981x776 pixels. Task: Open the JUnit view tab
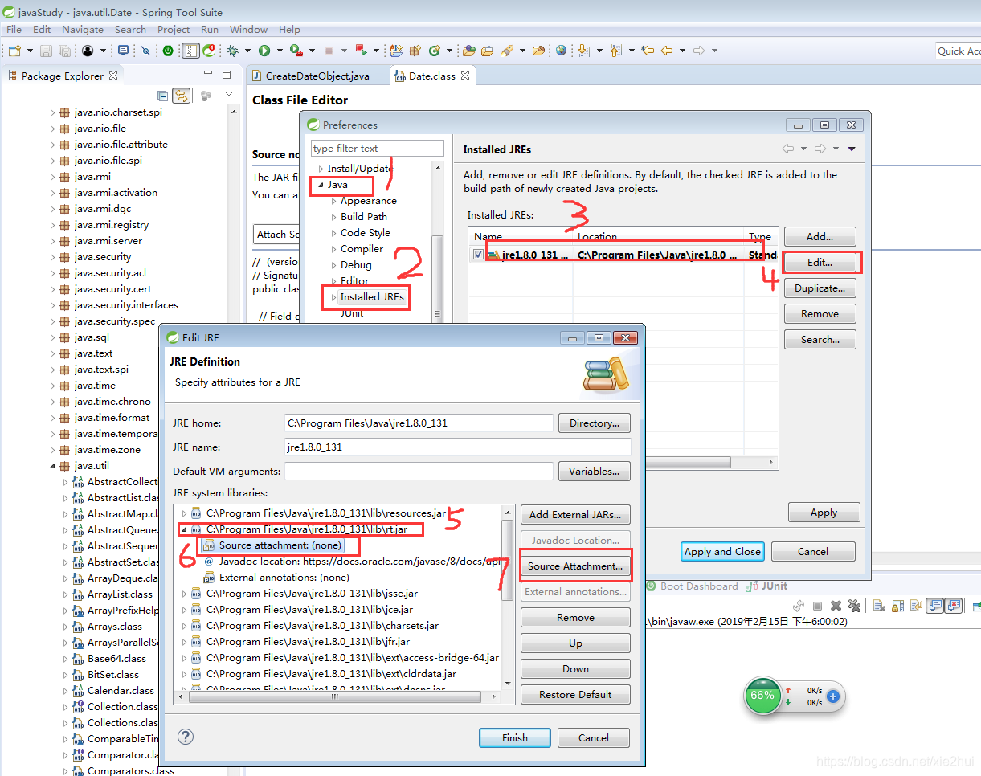click(767, 586)
